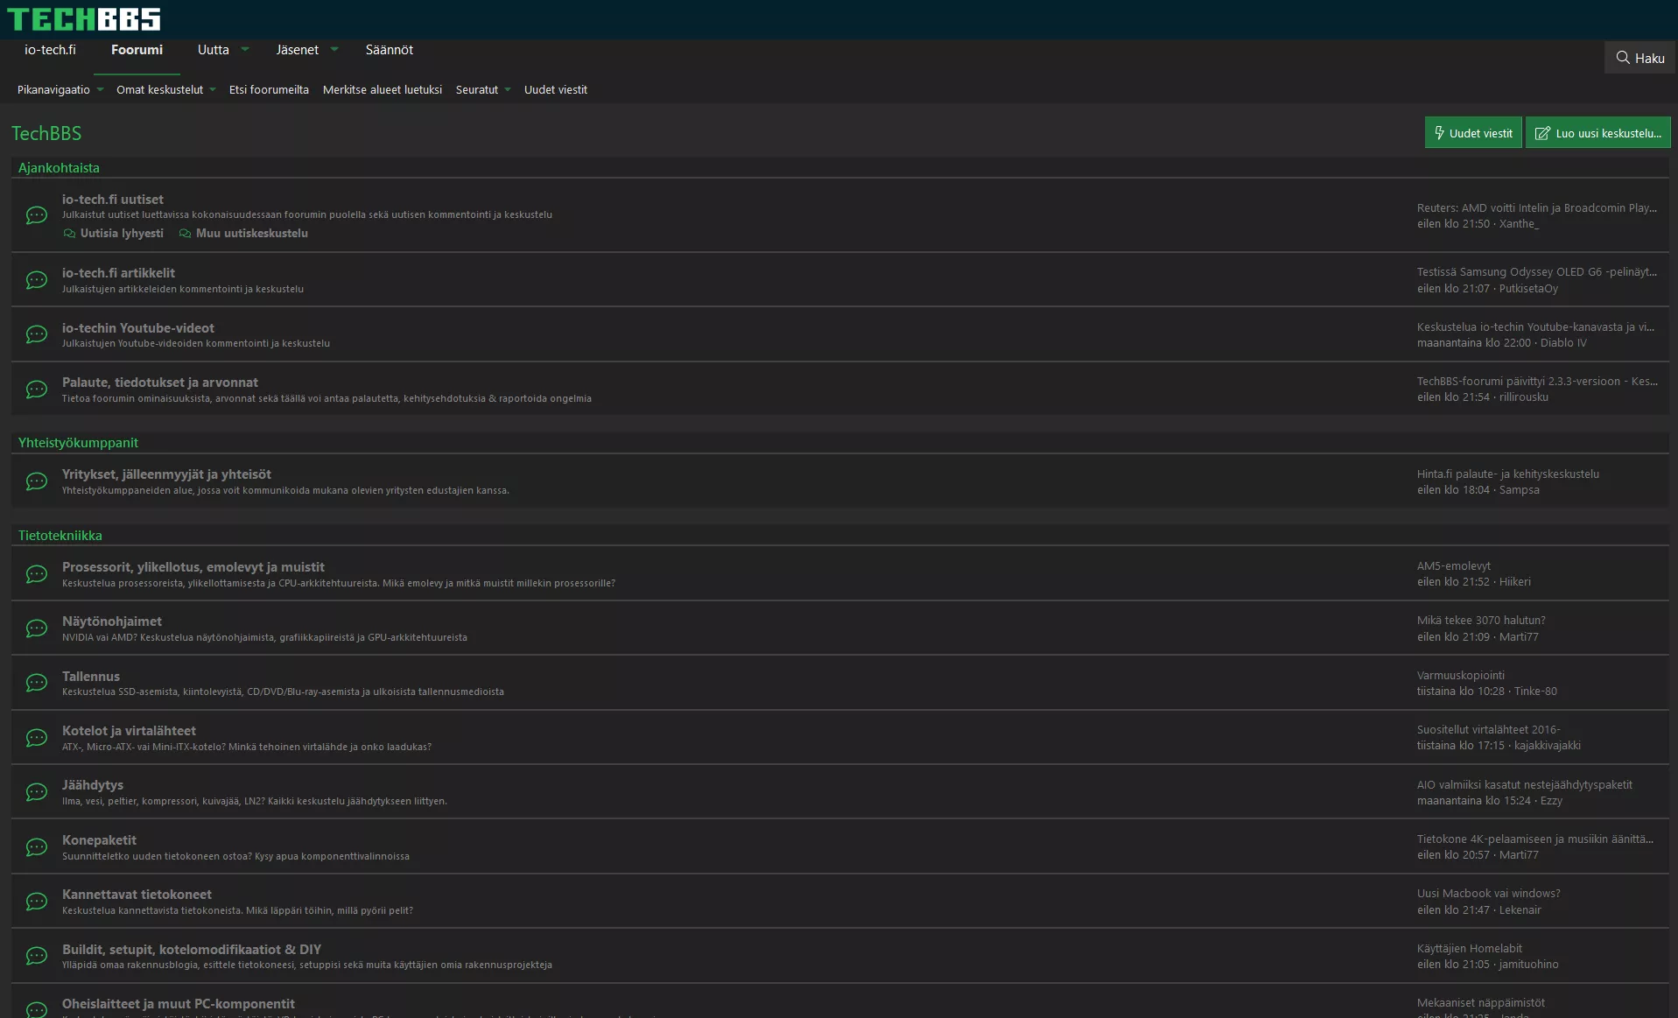Click the Uutisia lyhyesti subforum icon

coord(69,234)
